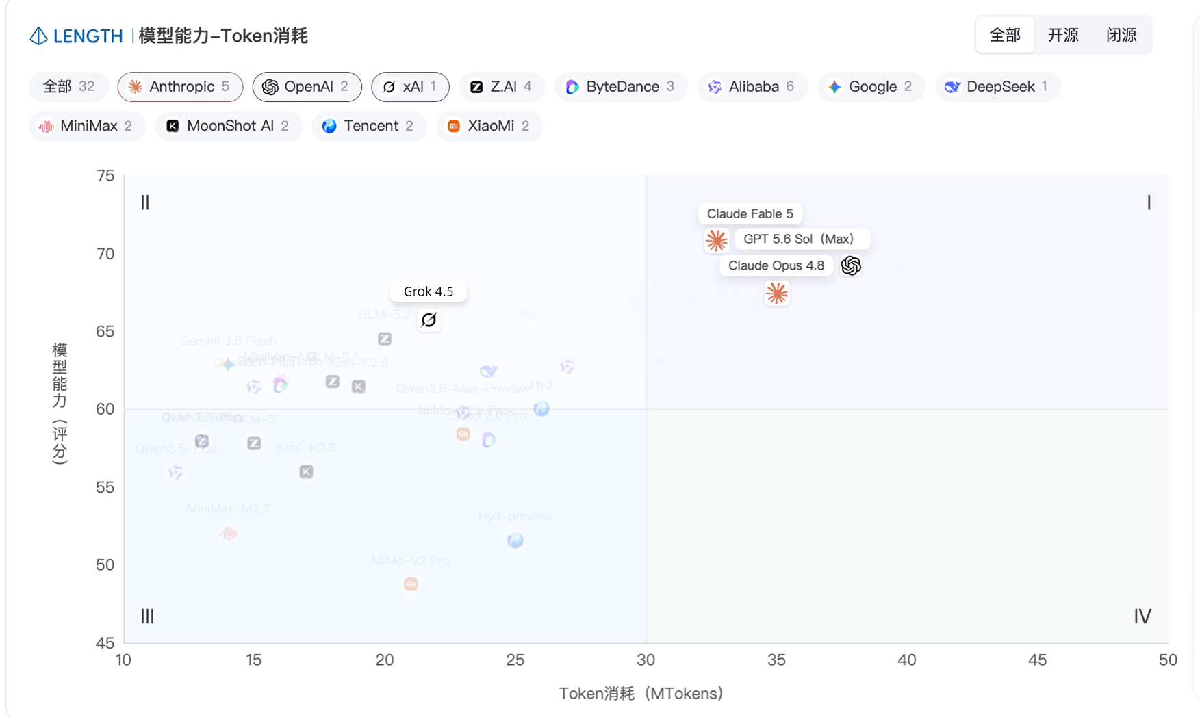
Task: Toggle the xAI vendor filter chip
Action: point(410,87)
